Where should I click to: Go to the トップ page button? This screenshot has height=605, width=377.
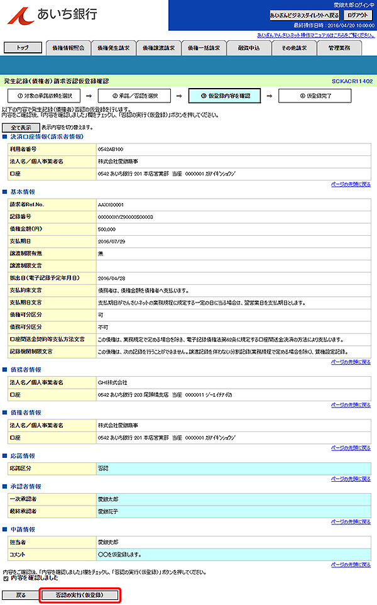coord(23,47)
